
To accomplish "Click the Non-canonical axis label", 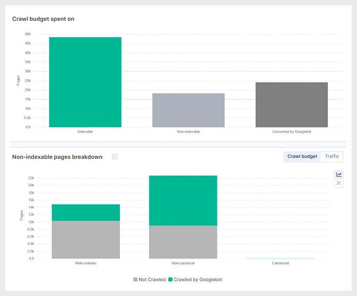I will point(183,263).
